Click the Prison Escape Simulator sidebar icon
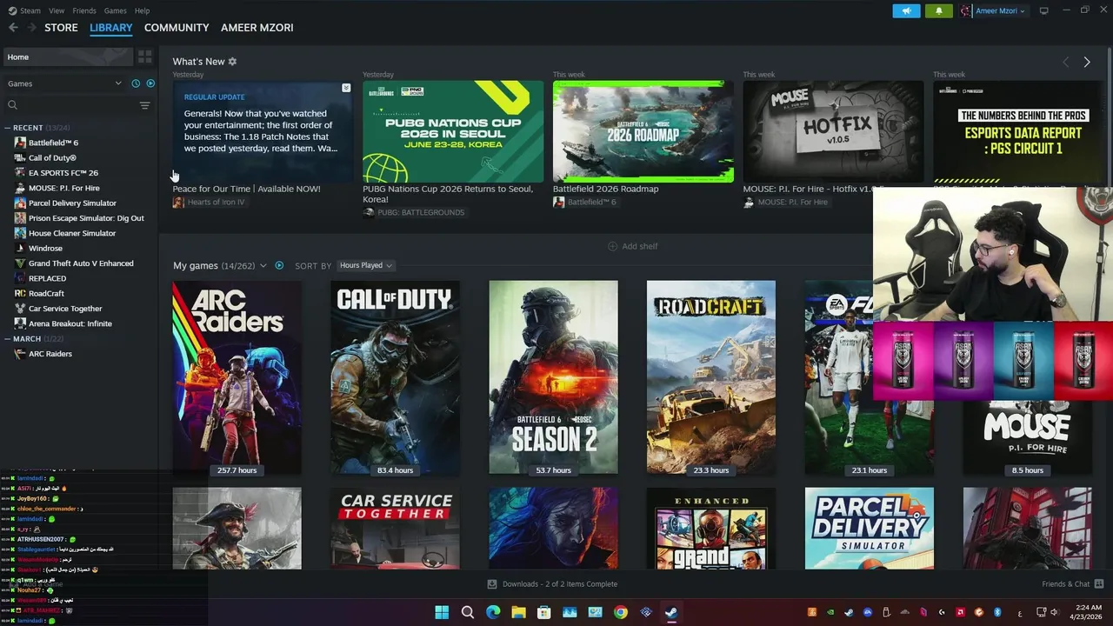This screenshot has width=1113, height=626. pos(20,218)
